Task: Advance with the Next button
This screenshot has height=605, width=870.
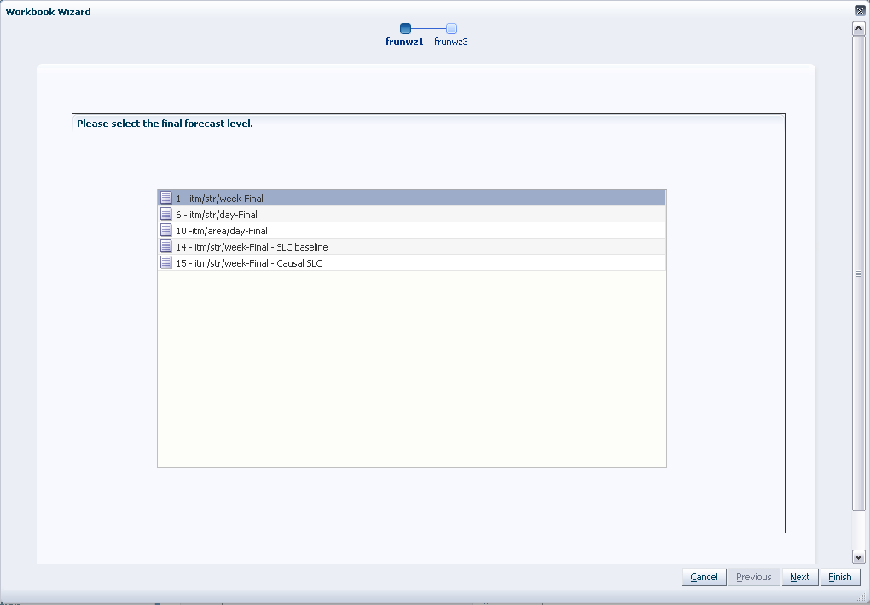Action: coord(799,577)
